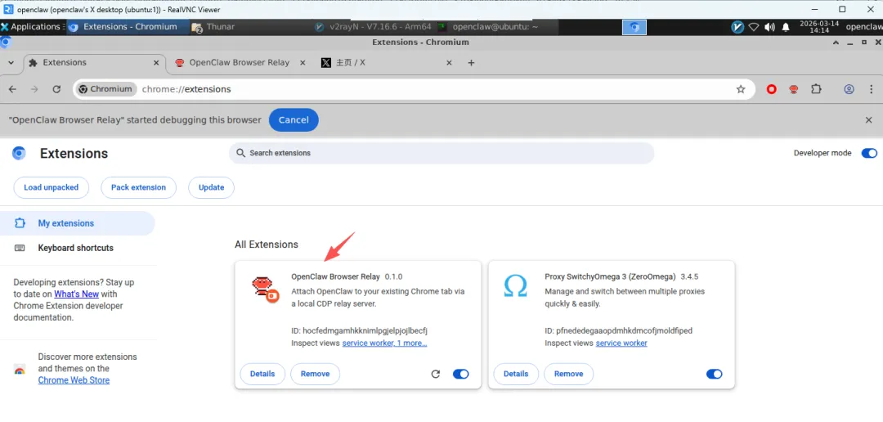Go back with the back arrow

click(x=12, y=89)
